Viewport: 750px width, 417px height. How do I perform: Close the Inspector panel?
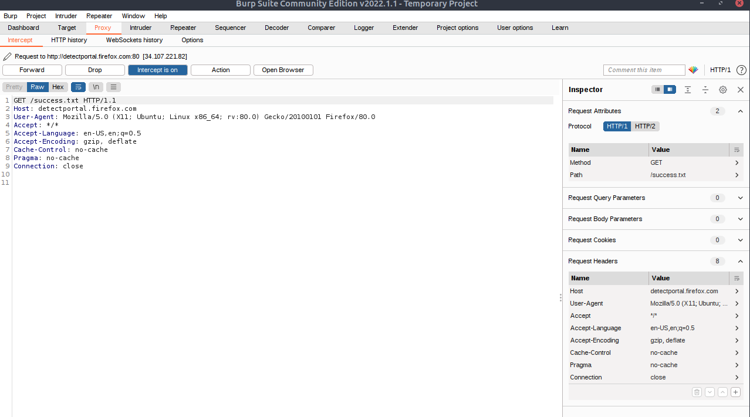tap(741, 90)
